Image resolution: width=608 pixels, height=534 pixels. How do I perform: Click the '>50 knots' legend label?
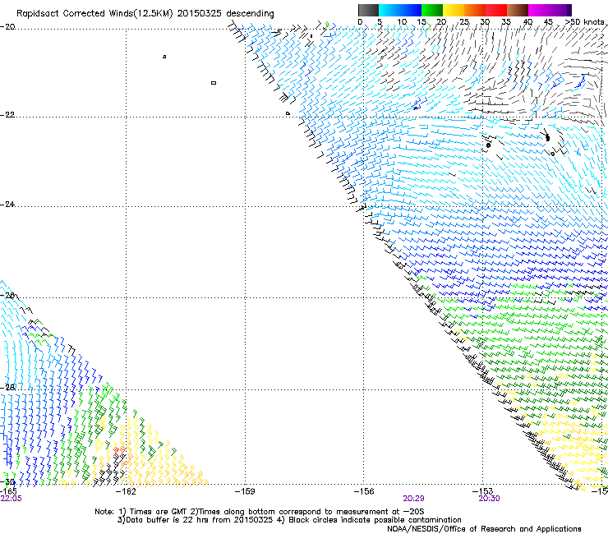pyautogui.click(x=585, y=21)
